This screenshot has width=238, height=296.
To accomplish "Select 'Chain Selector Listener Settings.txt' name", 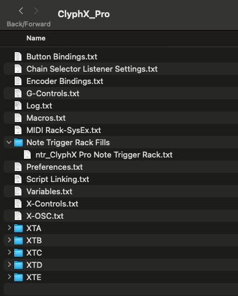I will point(92,69).
